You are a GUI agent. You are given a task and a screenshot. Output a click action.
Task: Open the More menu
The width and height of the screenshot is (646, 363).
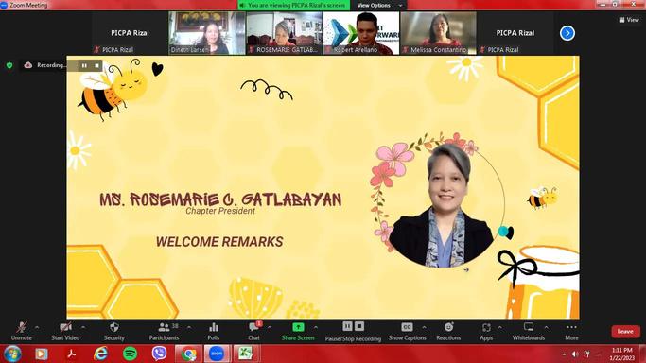[x=571, y=331]
